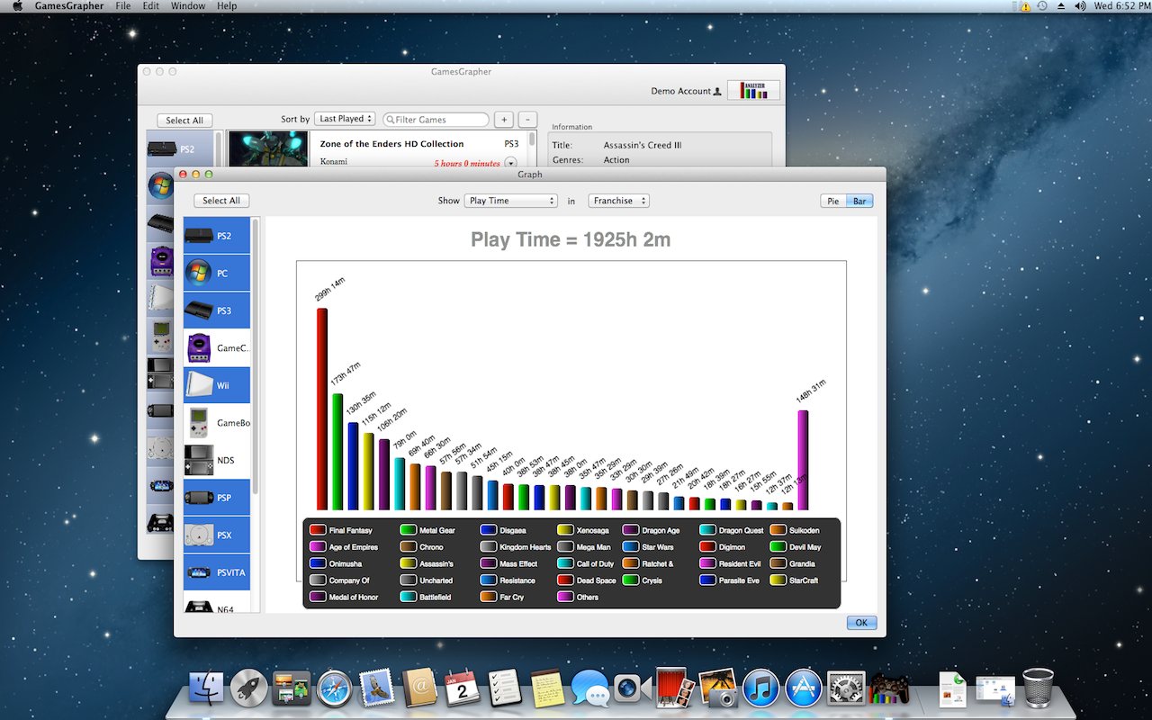
Task: Open the Help menu
Action: coord(227,6)
